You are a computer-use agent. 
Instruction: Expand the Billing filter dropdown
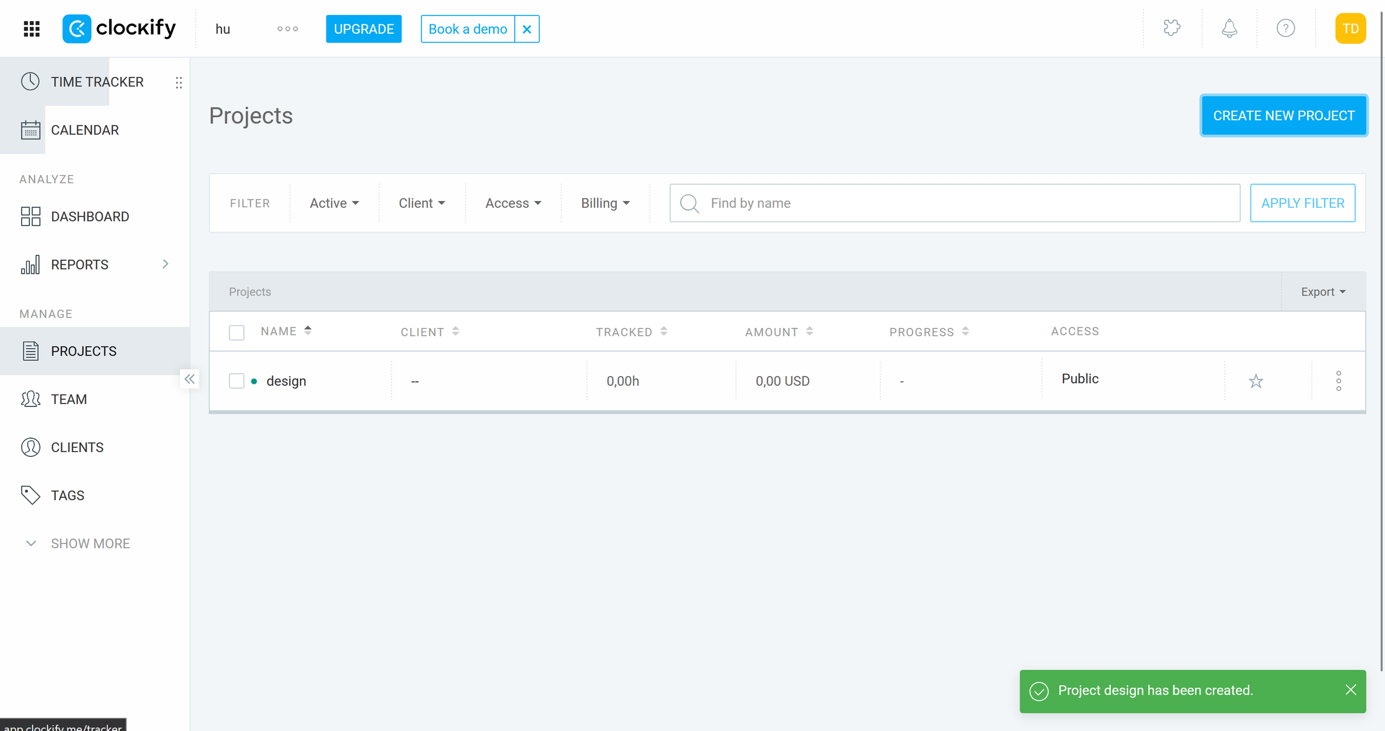(x=605, y=203)
